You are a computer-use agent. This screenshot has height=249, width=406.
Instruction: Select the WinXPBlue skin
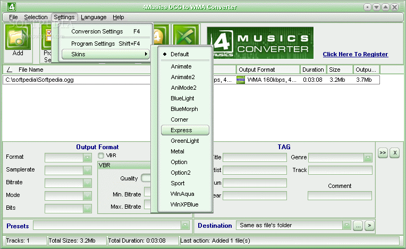pos(185,204)
